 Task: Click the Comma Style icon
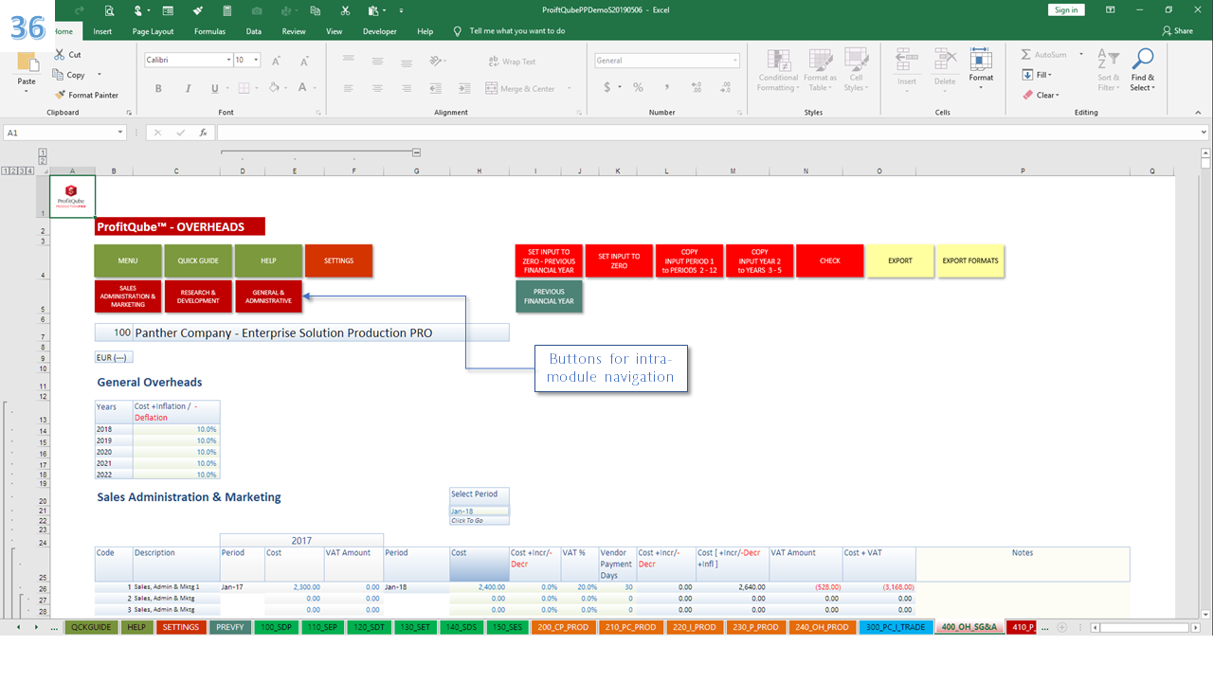(667, 87)
